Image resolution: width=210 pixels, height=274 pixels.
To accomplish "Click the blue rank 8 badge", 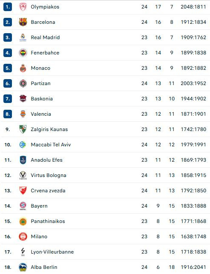I will pos(8,114).
